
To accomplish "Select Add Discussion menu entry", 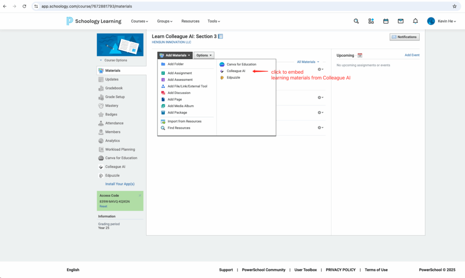I will (x=179, y=93).
